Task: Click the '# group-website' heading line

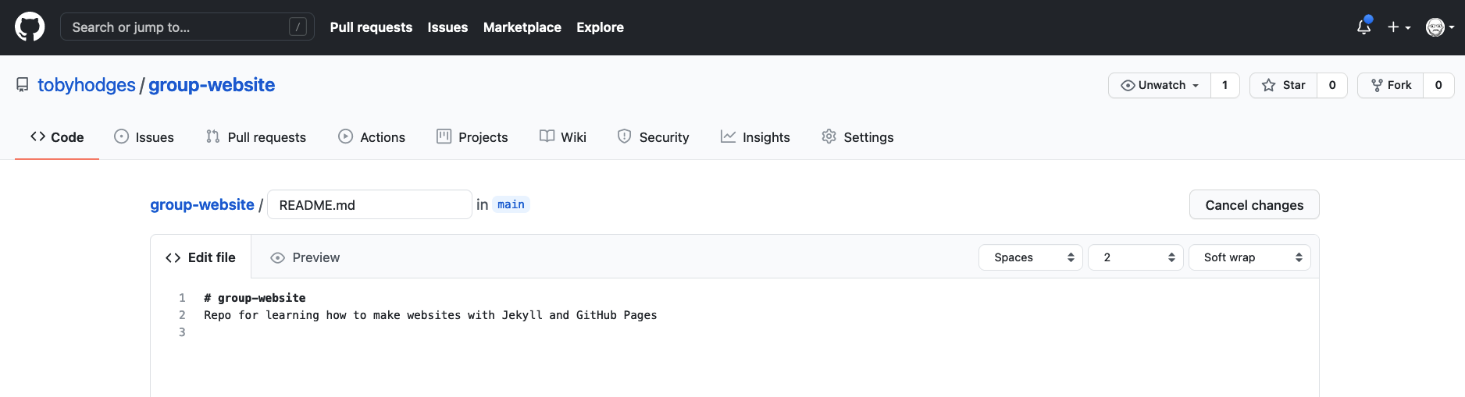Action: click(x=255, y=298)
